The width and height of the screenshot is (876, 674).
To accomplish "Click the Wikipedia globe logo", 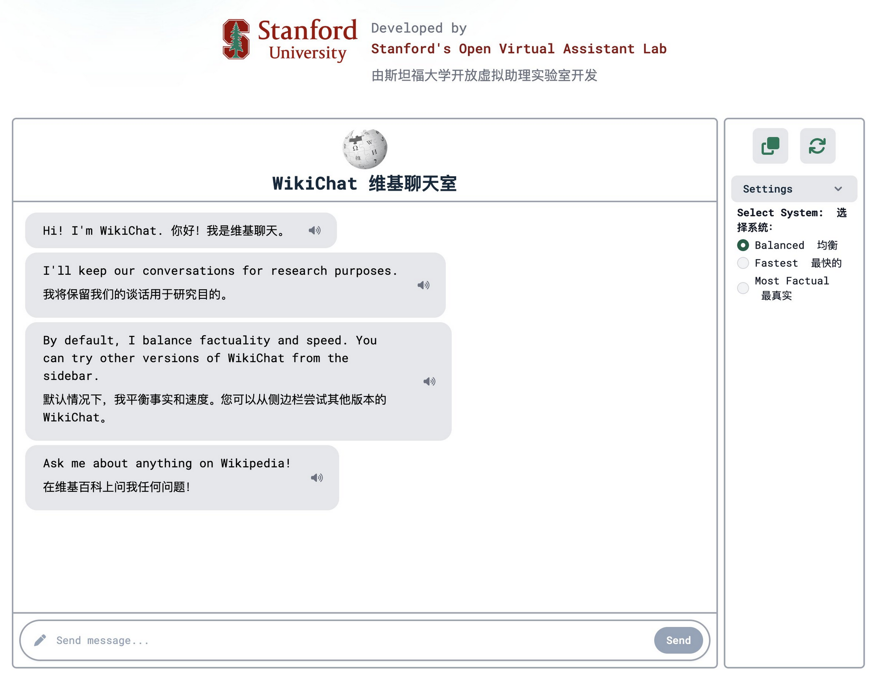I will [365, 149].
